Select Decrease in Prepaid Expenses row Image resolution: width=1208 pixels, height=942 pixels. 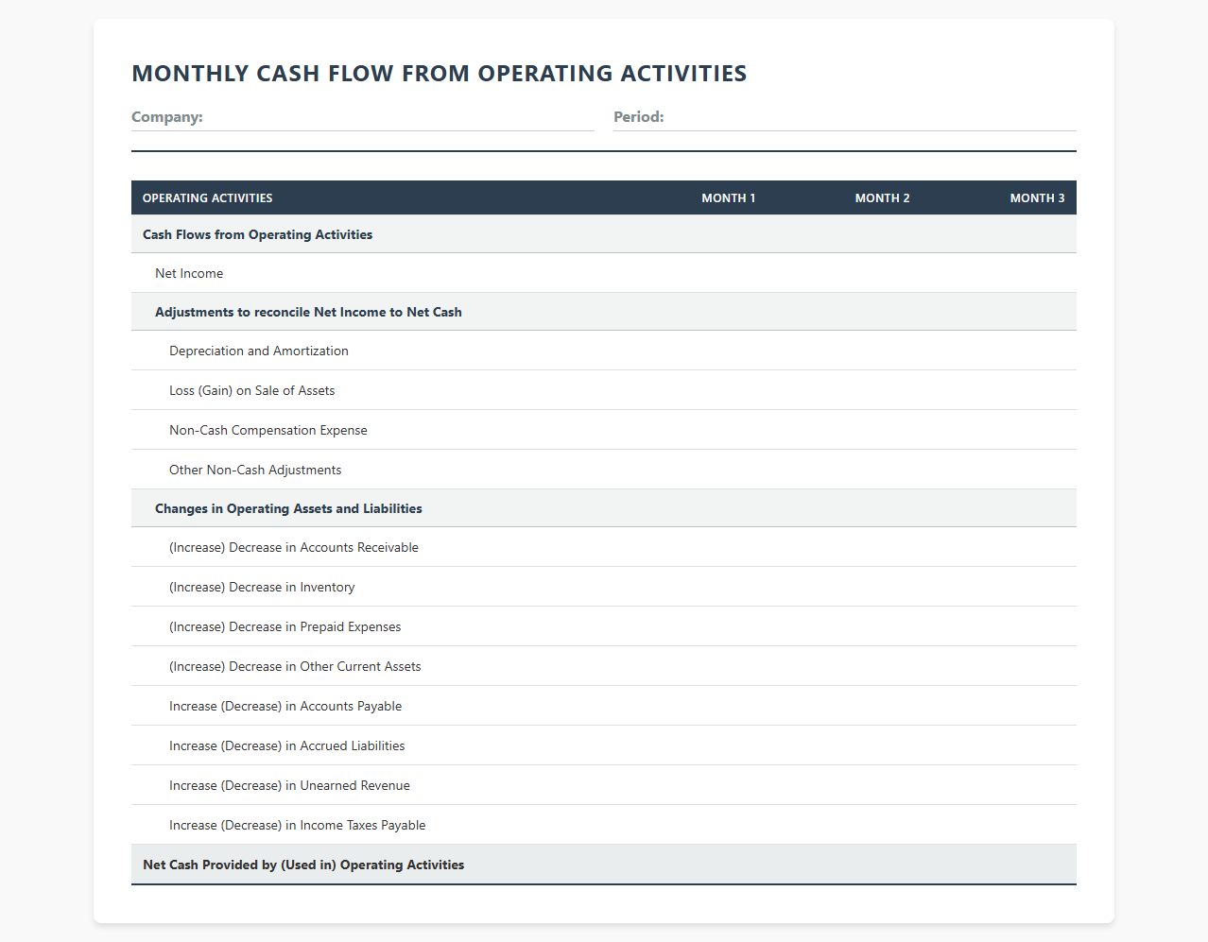click(604, 626)
